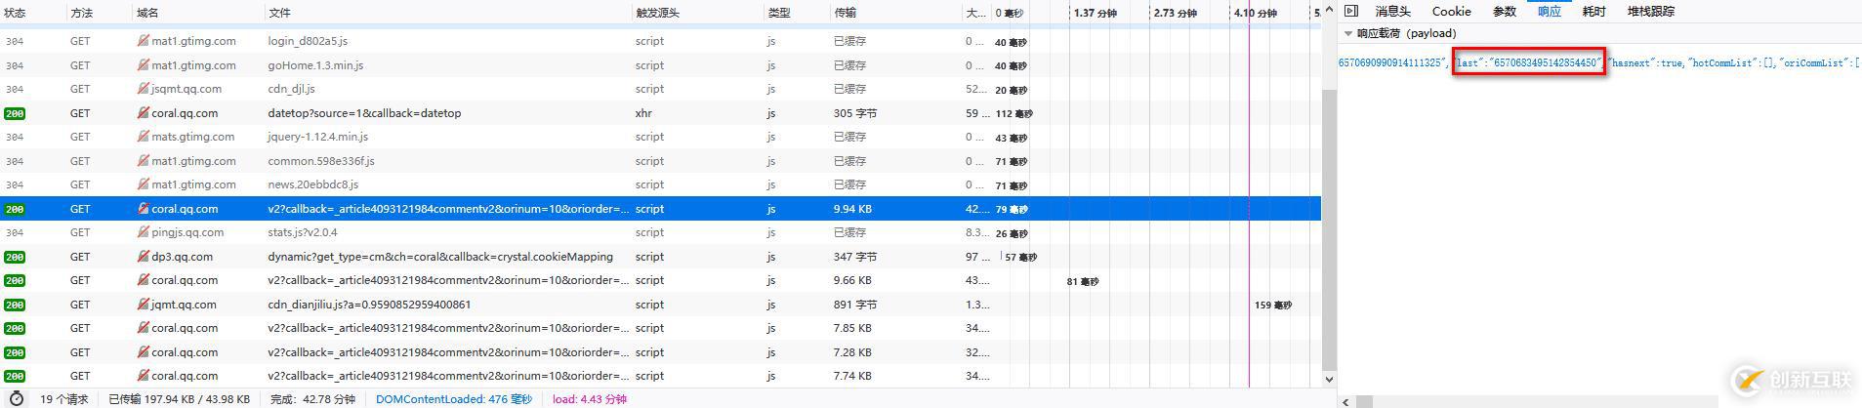Select the news.20ebbdc8.js request
Screen dimensions: 1862x408
point(660,184)
